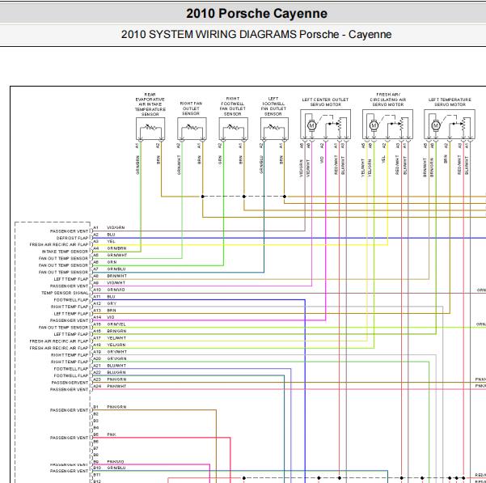The height and width of the screenshot is (483, 486).
Task: Click the "FOOTWELL FLAP" label beside pin A11
Action: click(71, 300)
